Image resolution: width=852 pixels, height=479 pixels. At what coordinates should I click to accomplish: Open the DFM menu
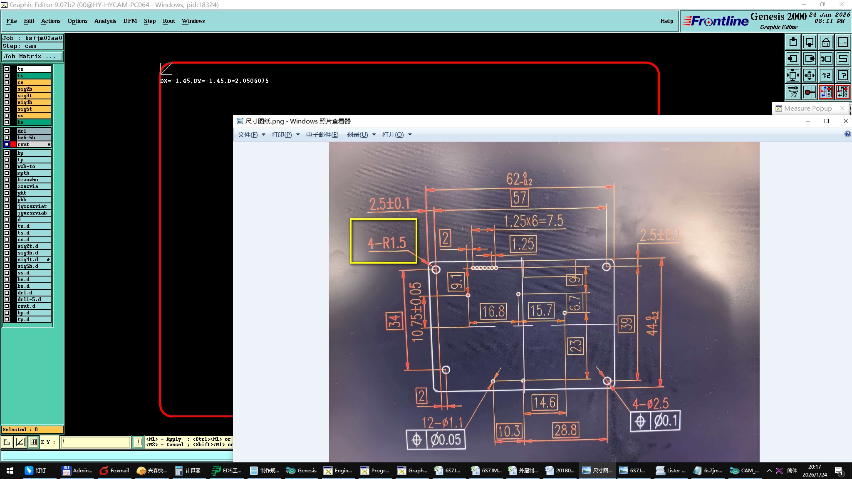click(x=130, y=21)
